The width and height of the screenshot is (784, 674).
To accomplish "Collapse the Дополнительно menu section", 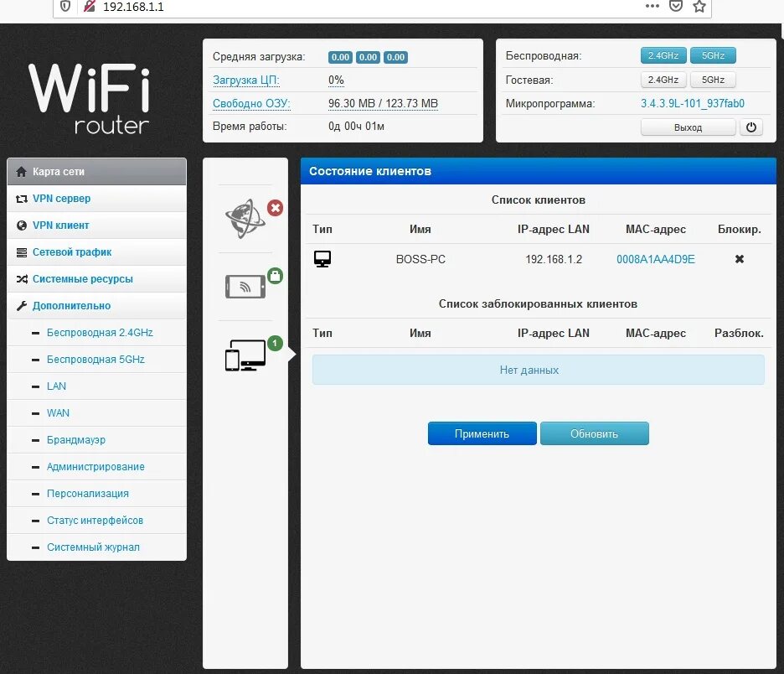I will click(97, 306).
